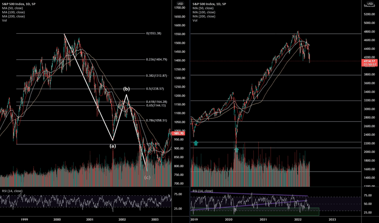Select right chart's S&P 500 Index, 1D, SP title

tap(209, 4)
